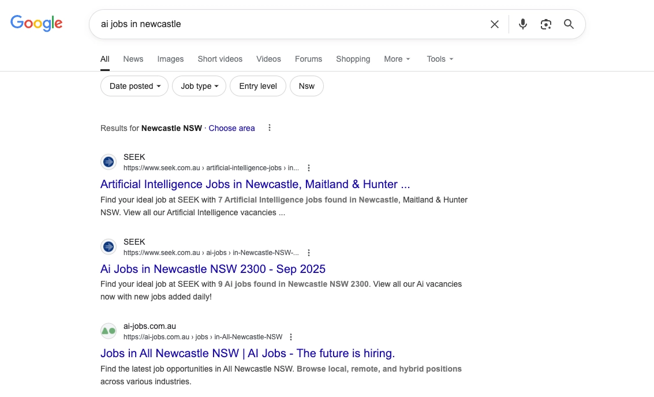Start voice search with microphone icon
654x397 pixels.
click(x=522, y=24)
